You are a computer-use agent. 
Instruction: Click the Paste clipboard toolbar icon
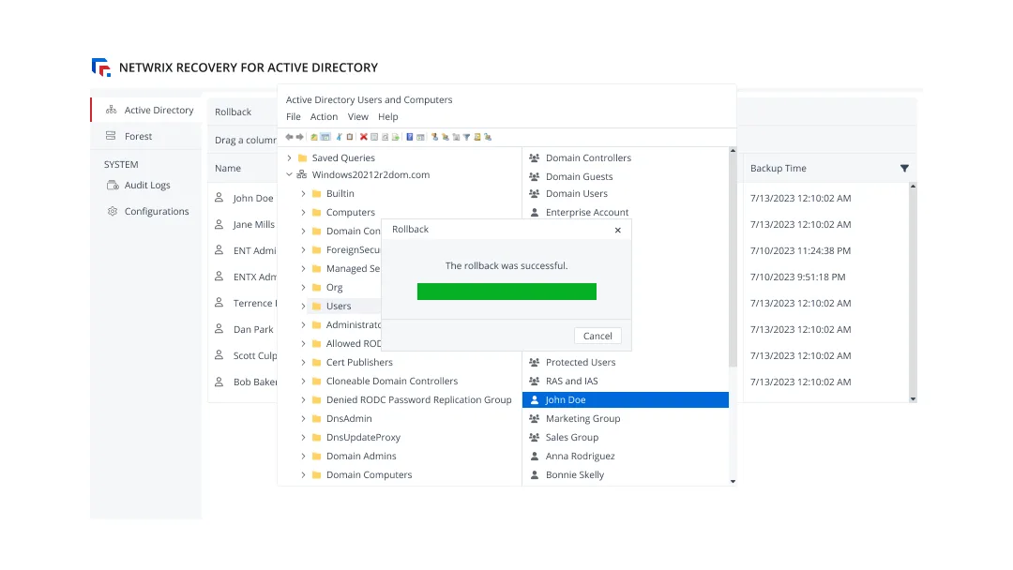350,137
